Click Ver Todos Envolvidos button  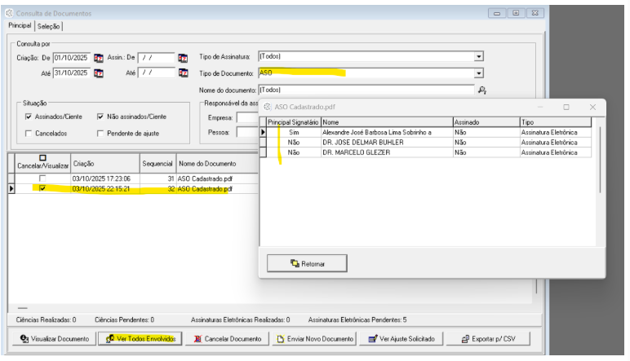pyautogui.click(x=140, y=338)
